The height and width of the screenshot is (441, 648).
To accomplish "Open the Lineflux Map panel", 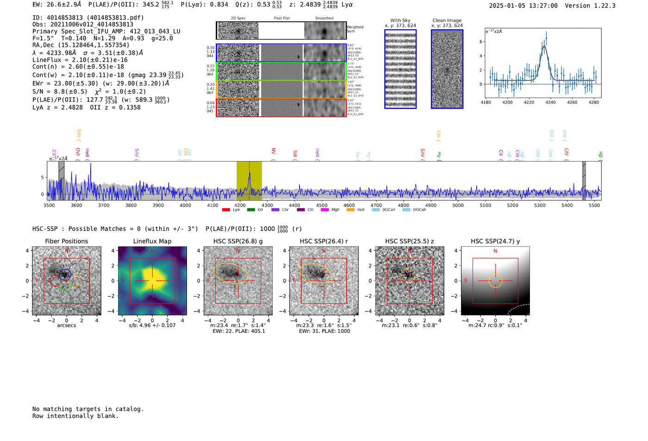I will coord(152,281).
